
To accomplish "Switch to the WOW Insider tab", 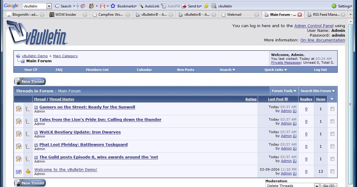I will tap(68, 15).
